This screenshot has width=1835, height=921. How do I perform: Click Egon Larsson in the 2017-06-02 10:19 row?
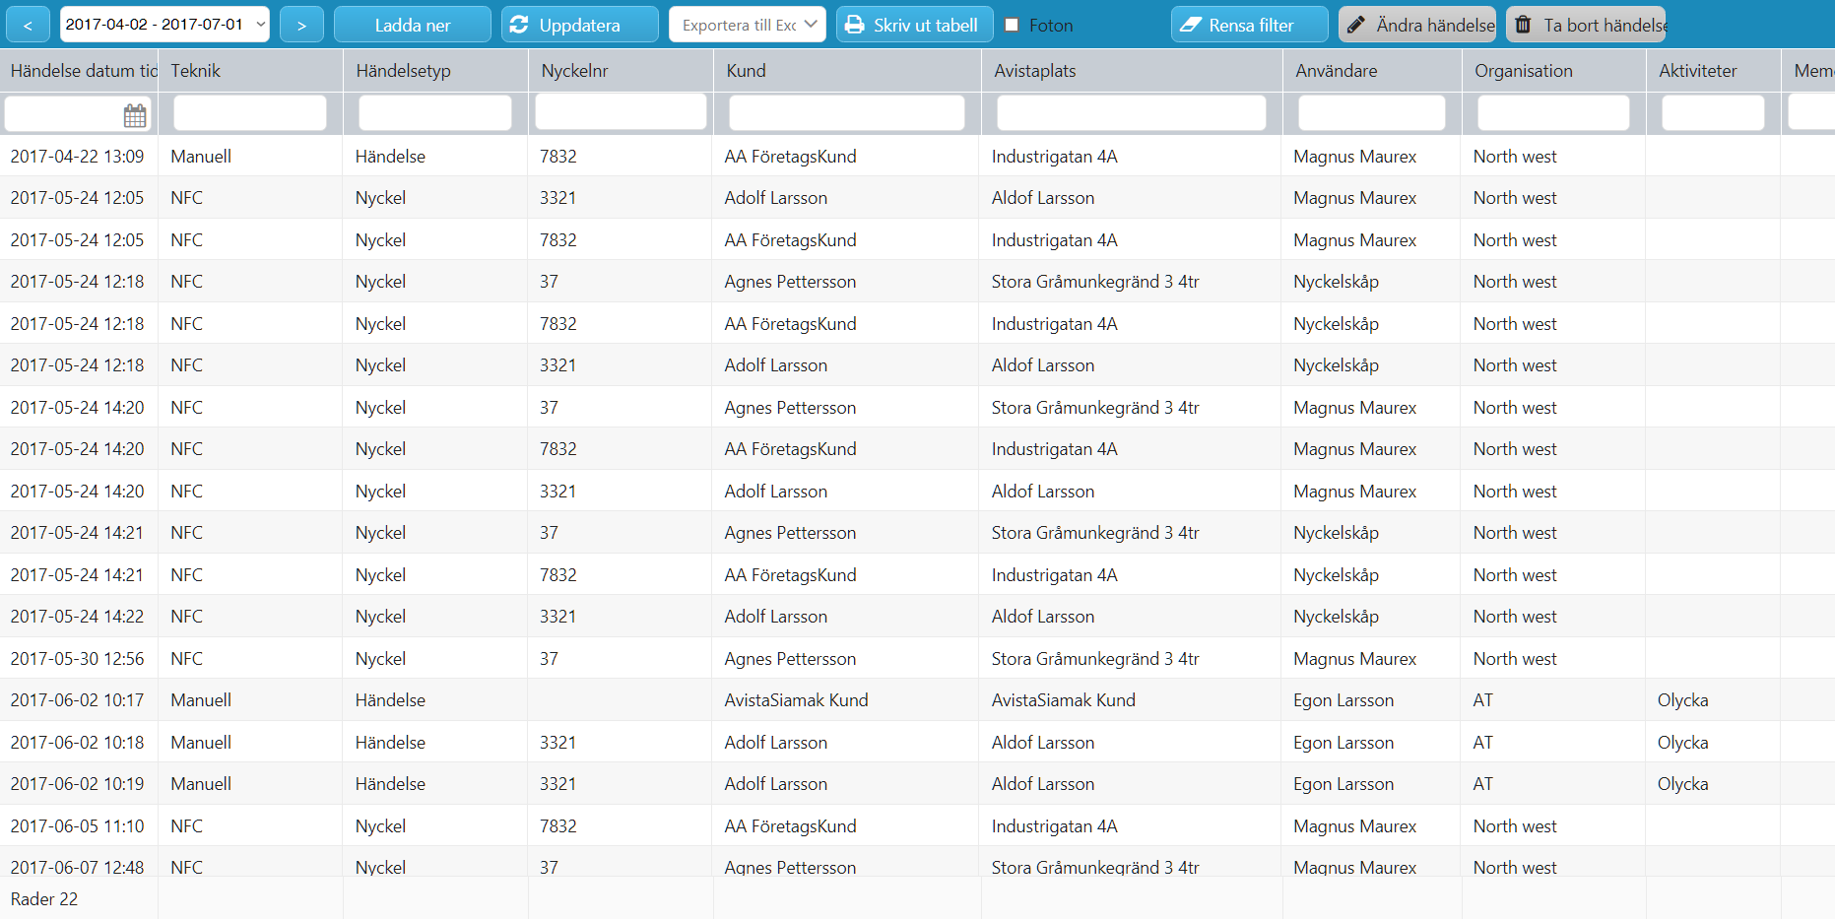point(1343,784)
